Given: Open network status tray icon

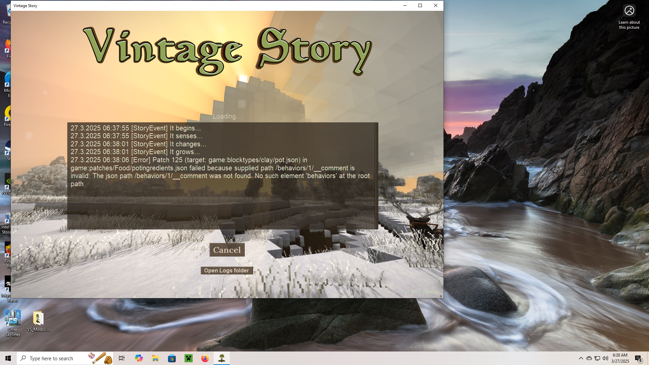Looking at the screenshot, I should click(597, 358).
